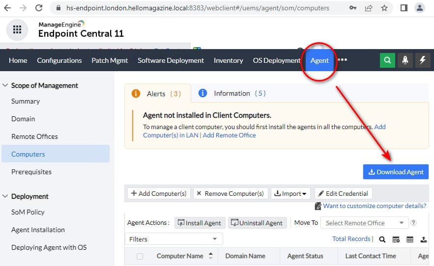Open the app grid launcher icon

click(x=17, y=29)
